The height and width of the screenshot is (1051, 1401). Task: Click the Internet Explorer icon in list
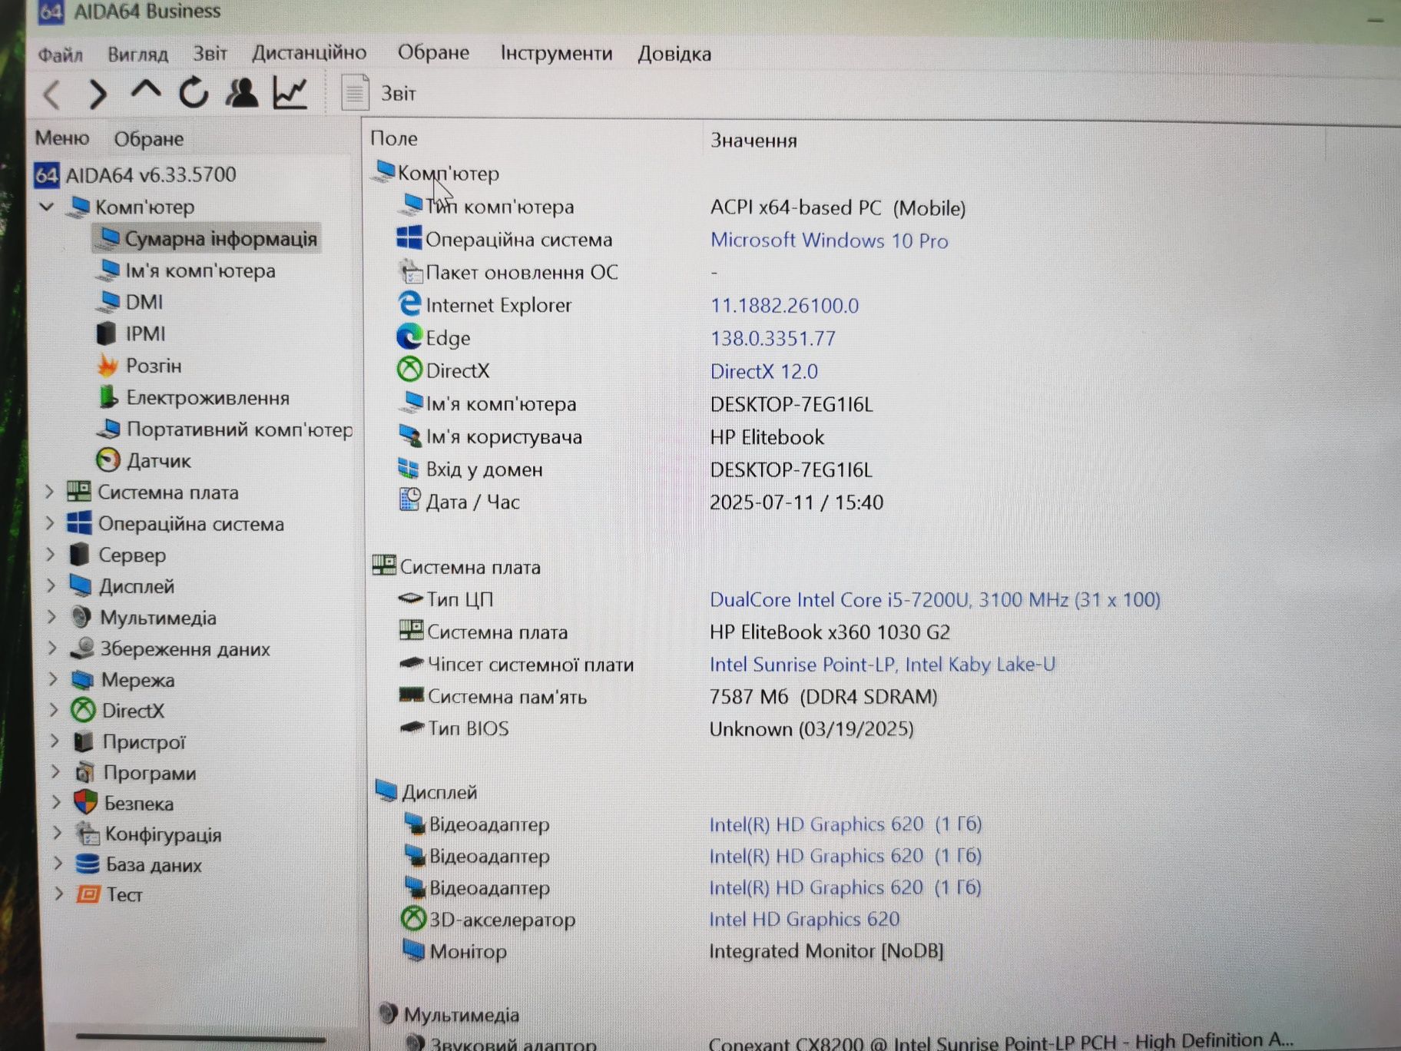click(x=409, y=304)
